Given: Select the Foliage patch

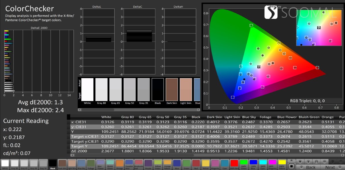Looking at the screenshot, I should (91, 163).
